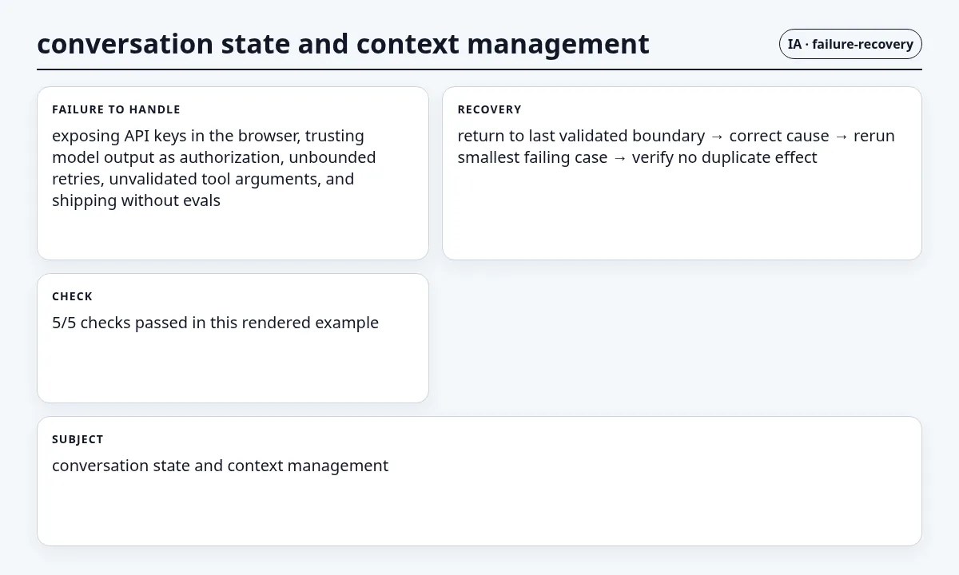This screenshot has height=575, width=959.
Task: Click the subject card body text
Action: point(220,466)
